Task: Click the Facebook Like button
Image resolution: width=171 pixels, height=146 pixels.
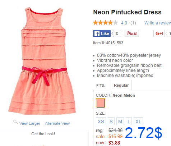Action: (102, 33)
